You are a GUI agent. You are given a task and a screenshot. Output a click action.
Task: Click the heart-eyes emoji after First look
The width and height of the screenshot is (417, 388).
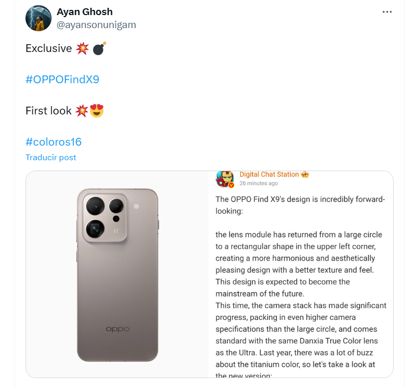[x=97, y=110]
